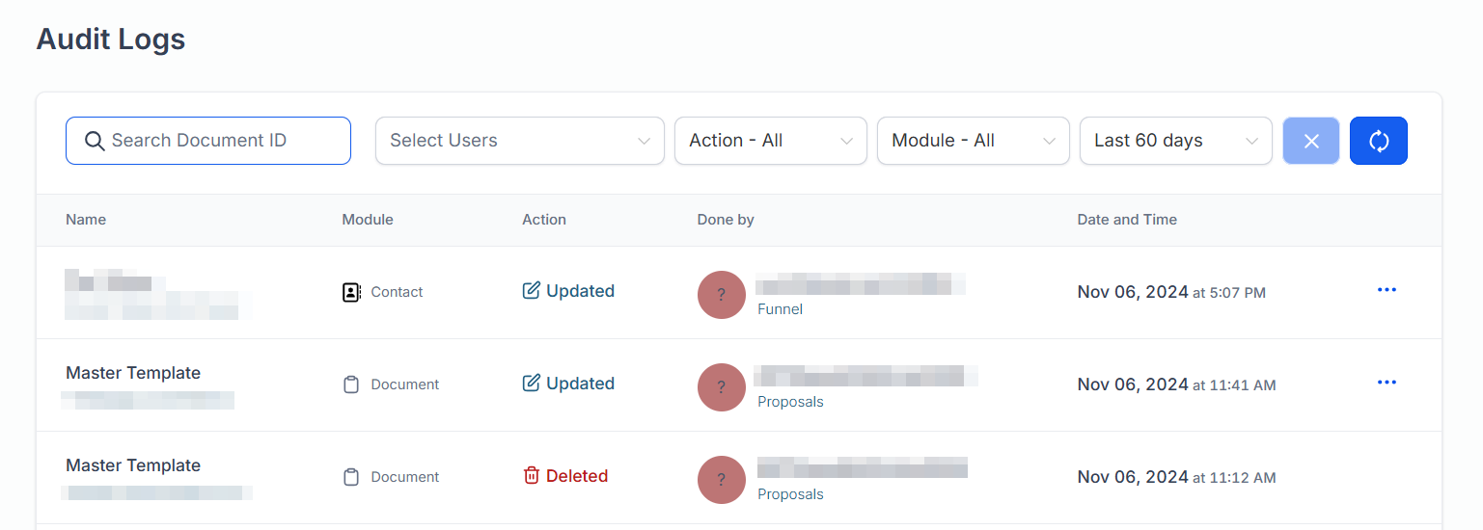Viewport: 1483px width, 530px height.
Task: Click the refresh audit logs button
Action: 1378,141
